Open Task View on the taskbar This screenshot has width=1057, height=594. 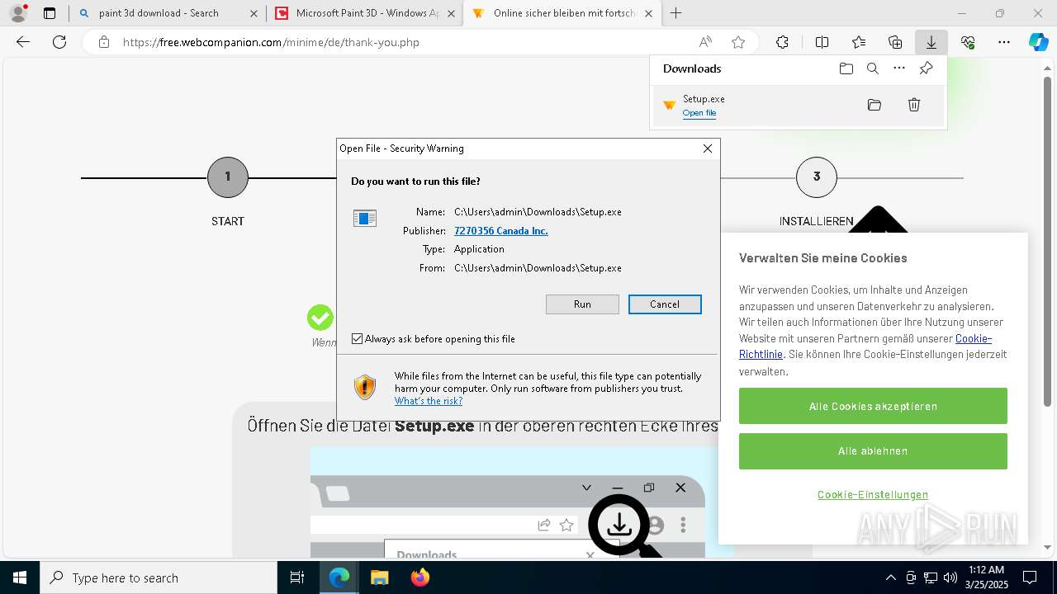[x=297, y=577]
